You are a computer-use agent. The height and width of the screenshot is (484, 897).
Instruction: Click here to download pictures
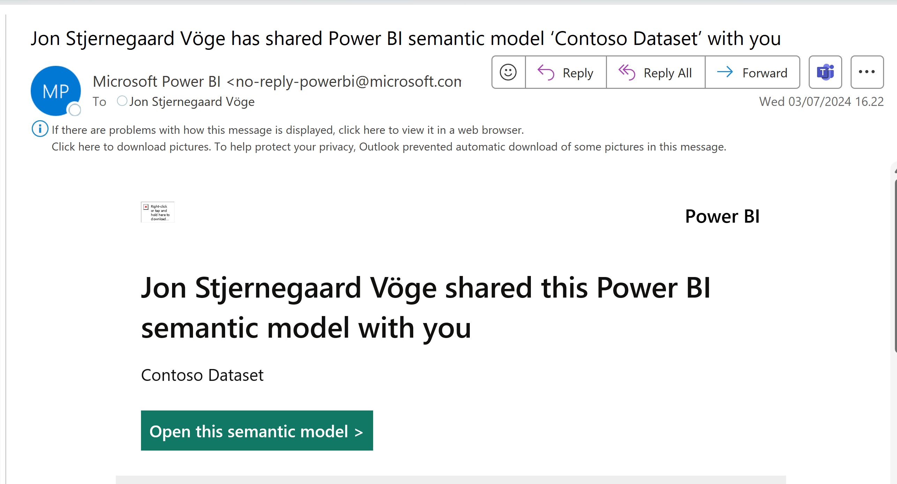[x=131, y=146]
